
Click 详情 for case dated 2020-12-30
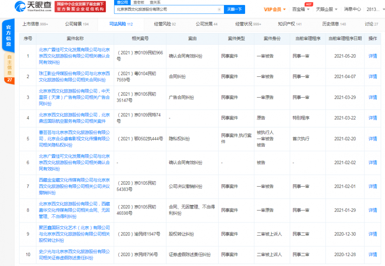coord(373,234)
